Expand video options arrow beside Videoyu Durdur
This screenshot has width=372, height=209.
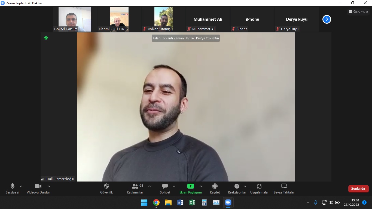click(49, 186)
